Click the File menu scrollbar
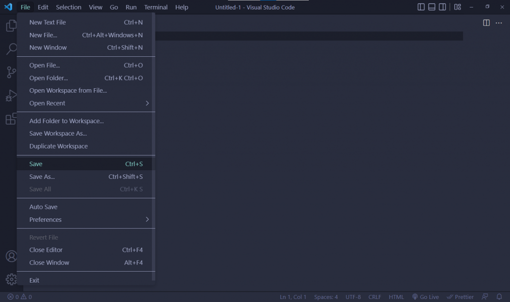510x302 pixels. [153, 147]
